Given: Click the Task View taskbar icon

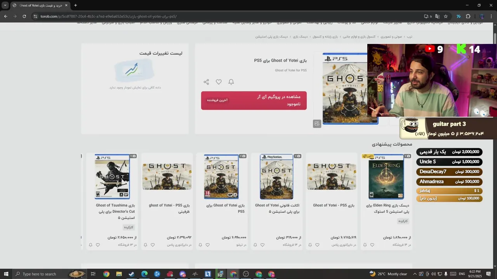Looking at the screenshot, I should [x=93, y=274].
